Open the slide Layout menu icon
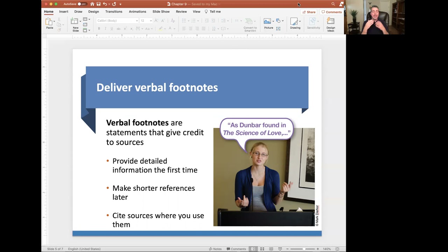Screen dimensions: 448x252 (x=85, y=19)
